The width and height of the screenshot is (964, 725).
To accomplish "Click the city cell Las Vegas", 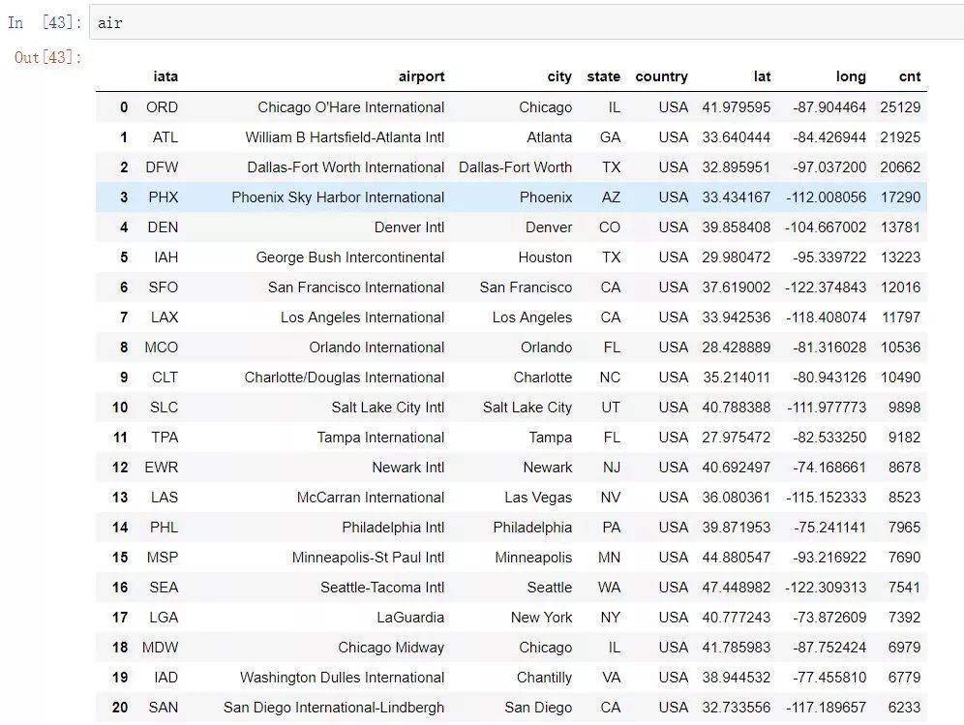I will [x=538, y=498].
